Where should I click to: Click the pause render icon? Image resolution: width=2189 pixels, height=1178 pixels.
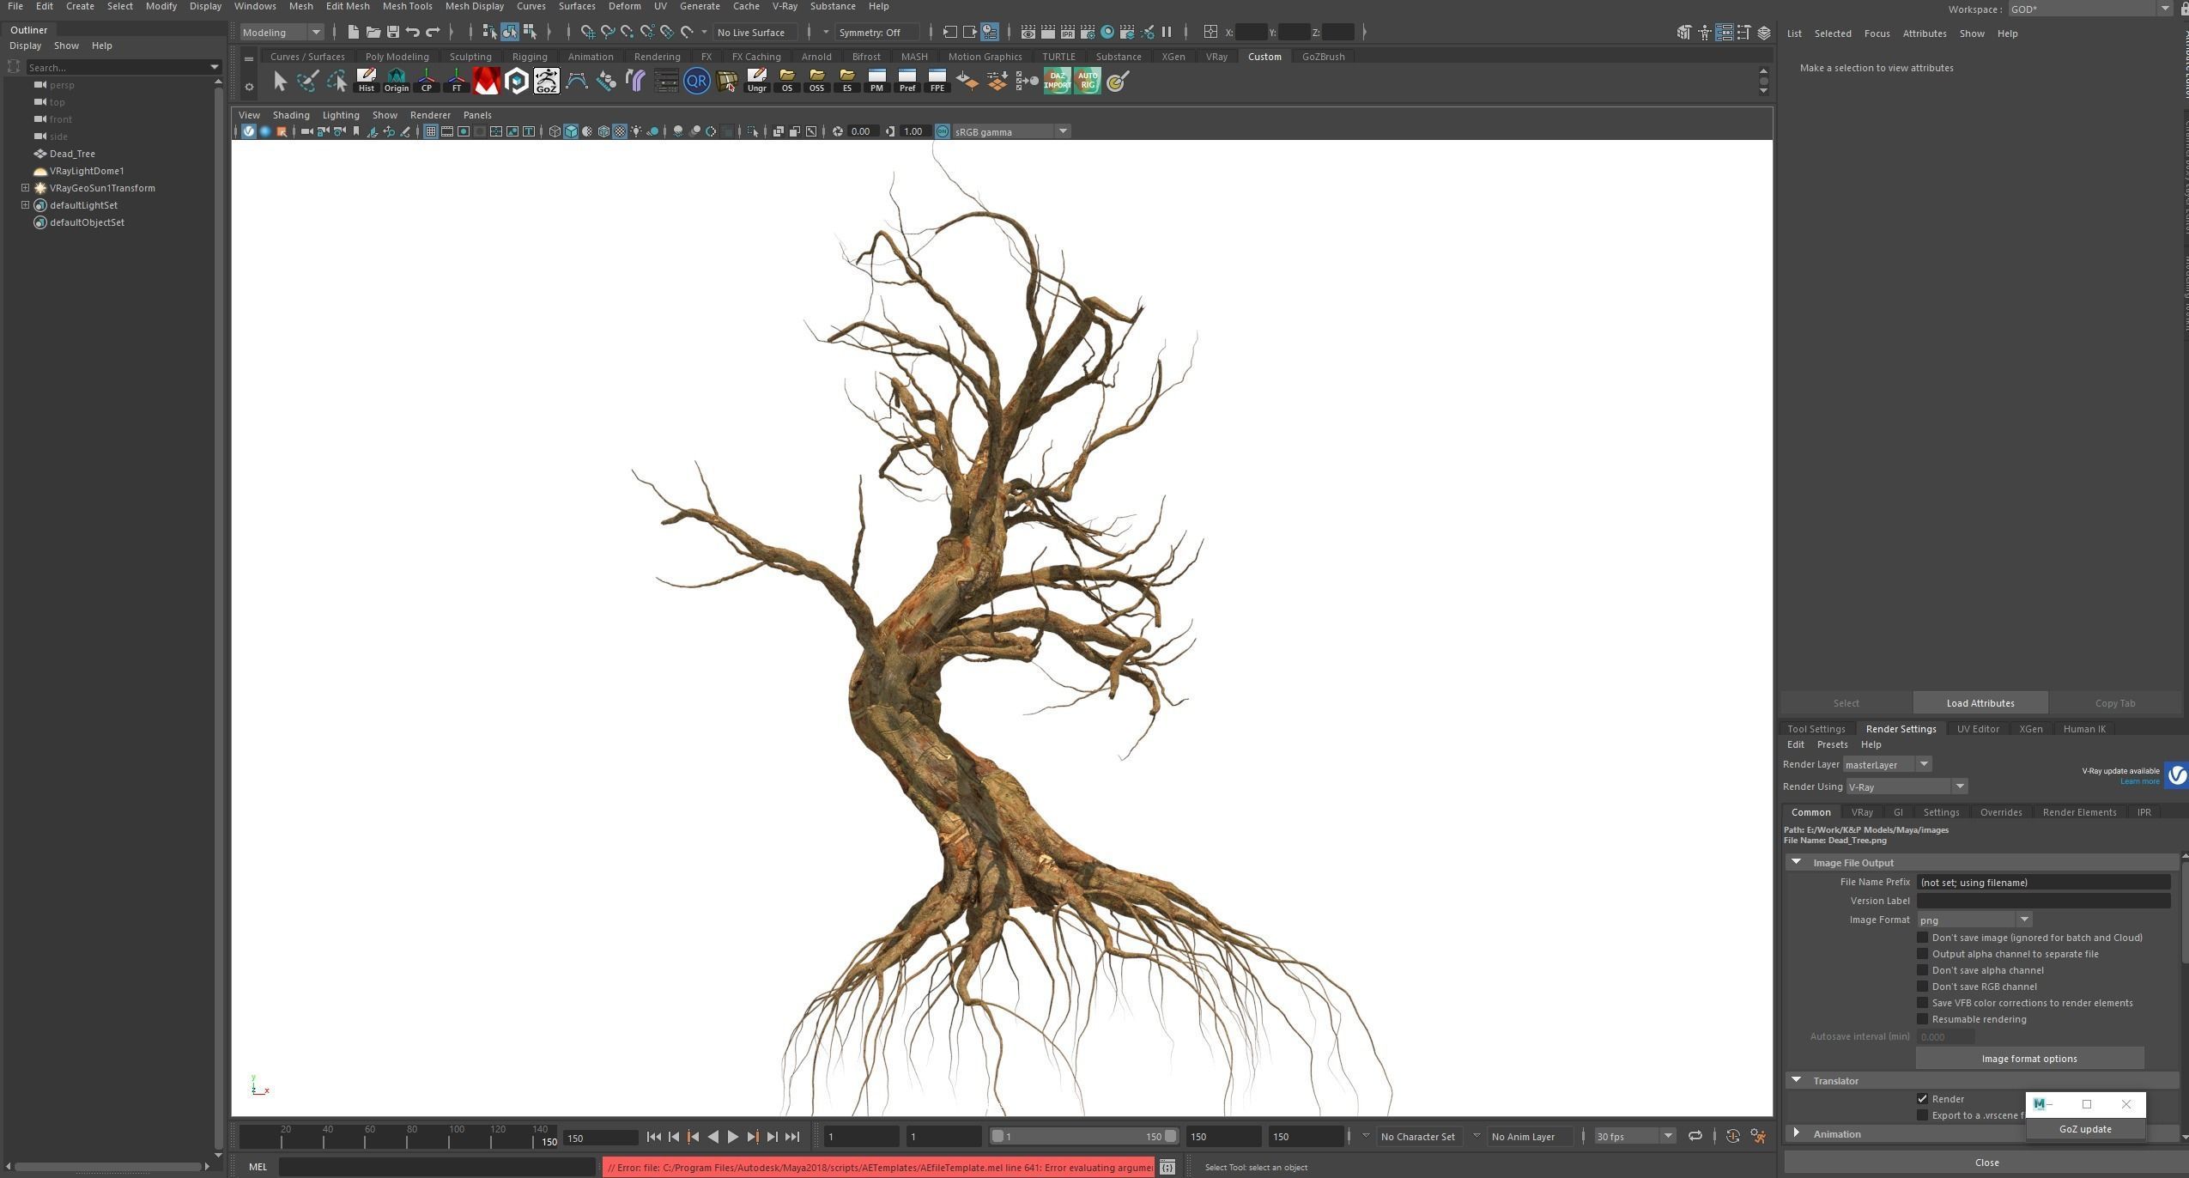[1167, 32]
